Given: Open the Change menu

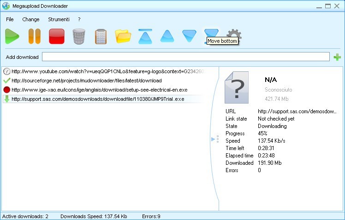Looking at the screenshot, I should pos(31,19).
